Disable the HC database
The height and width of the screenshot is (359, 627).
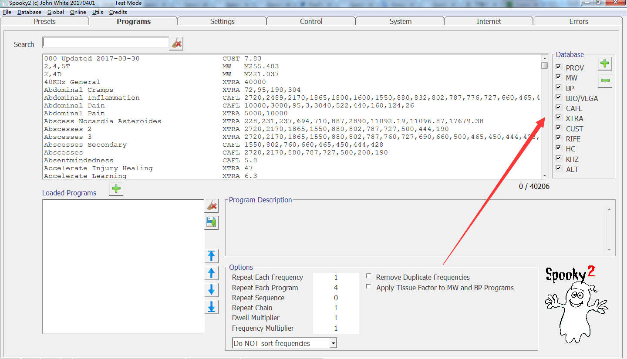coord(558,148)
